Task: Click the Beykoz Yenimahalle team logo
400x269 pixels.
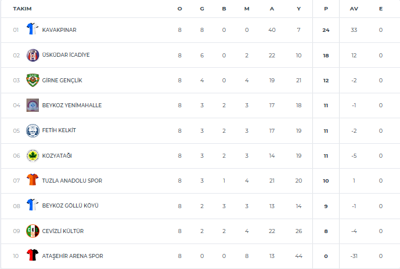Action: (33, 106)
